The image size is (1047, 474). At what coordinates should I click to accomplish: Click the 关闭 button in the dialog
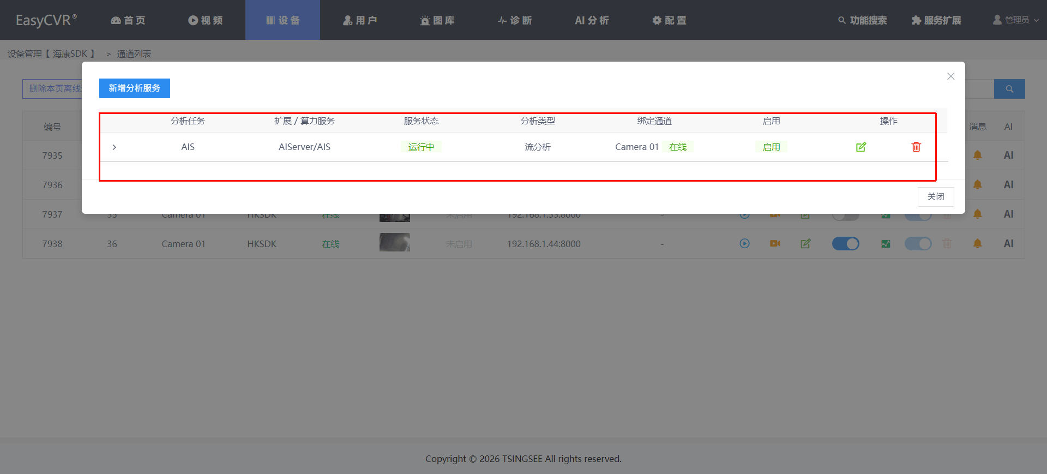pyautogui.click(x=935, y=196)
